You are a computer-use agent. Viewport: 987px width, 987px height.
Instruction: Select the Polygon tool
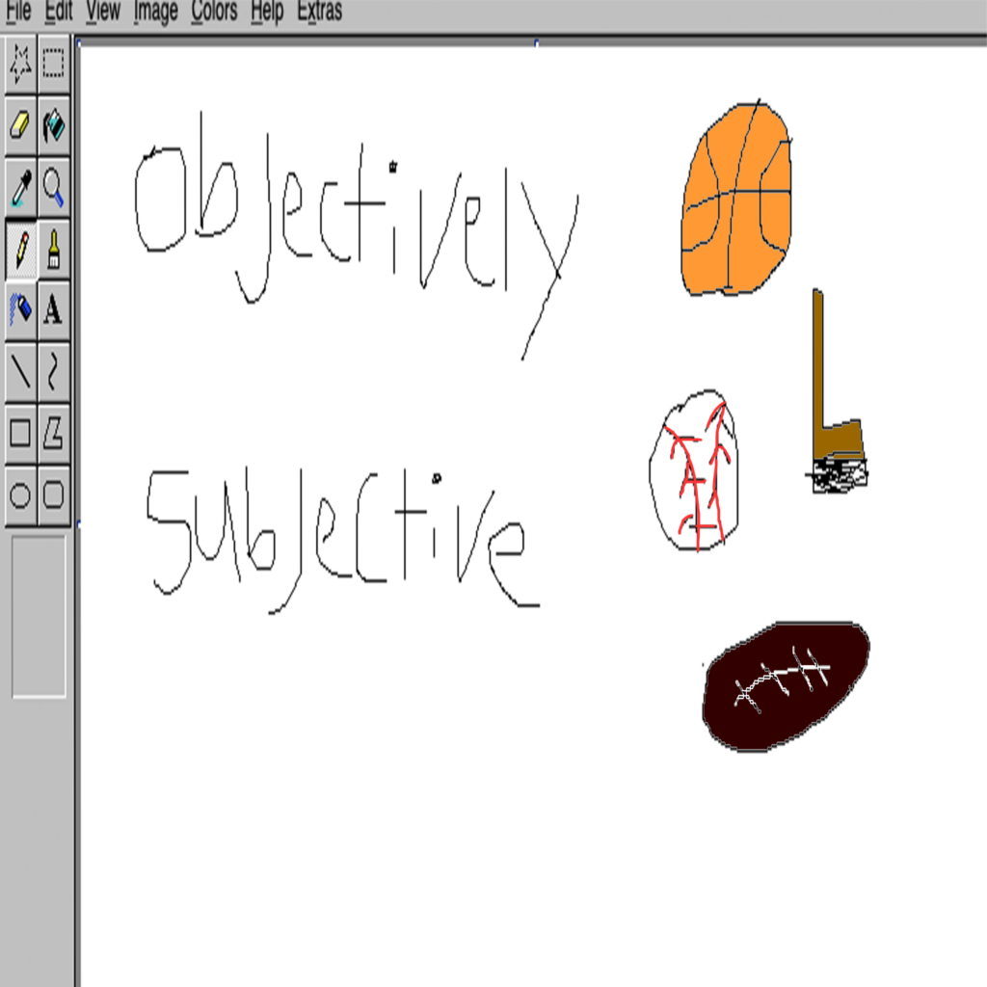54,434
